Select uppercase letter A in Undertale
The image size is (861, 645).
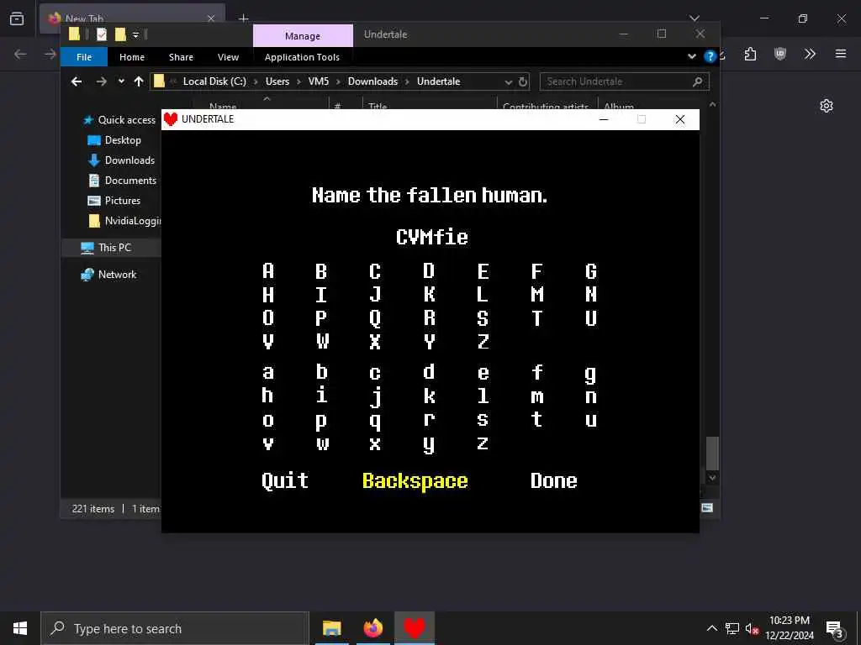tap(268, 271)
